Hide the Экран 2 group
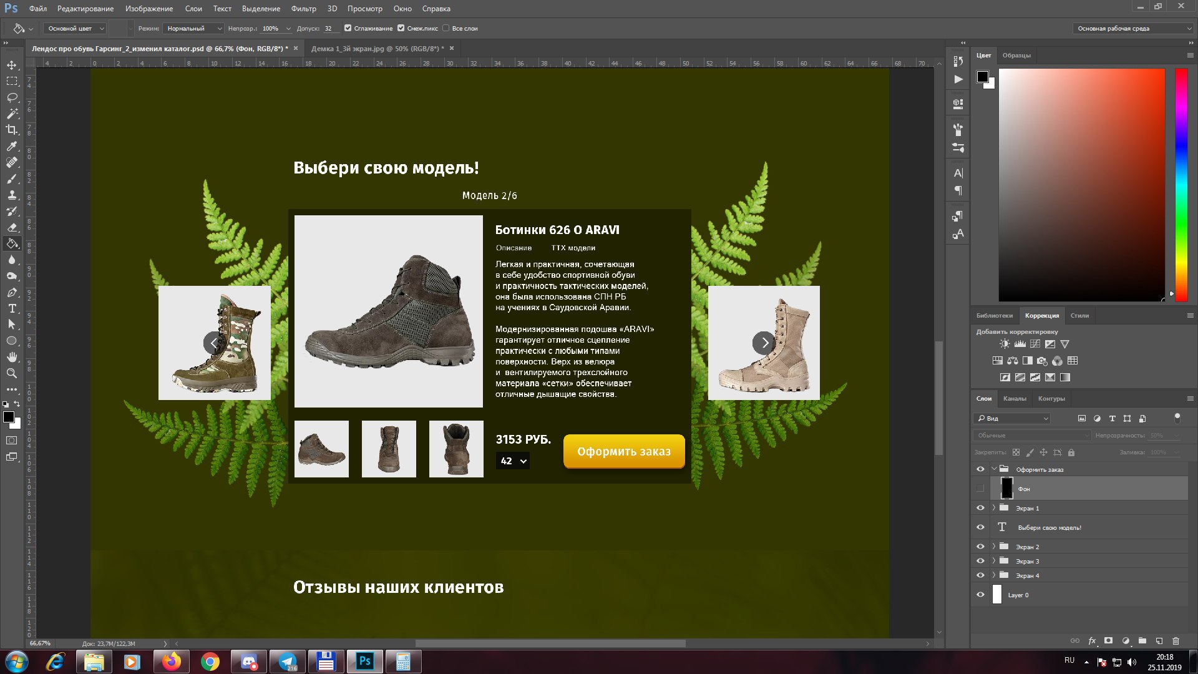The width and height of the screenshot is (1198, 674). pos(980,547)
